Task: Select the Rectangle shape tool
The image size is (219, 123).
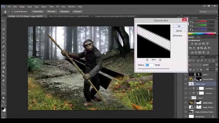Action: coord(3,93)
